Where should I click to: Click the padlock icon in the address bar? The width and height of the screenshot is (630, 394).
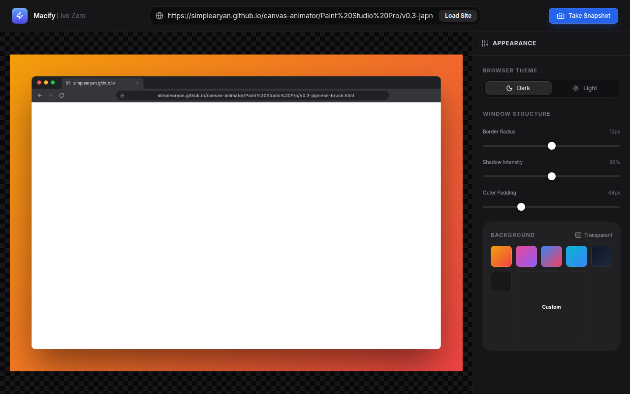pos(122,96)
